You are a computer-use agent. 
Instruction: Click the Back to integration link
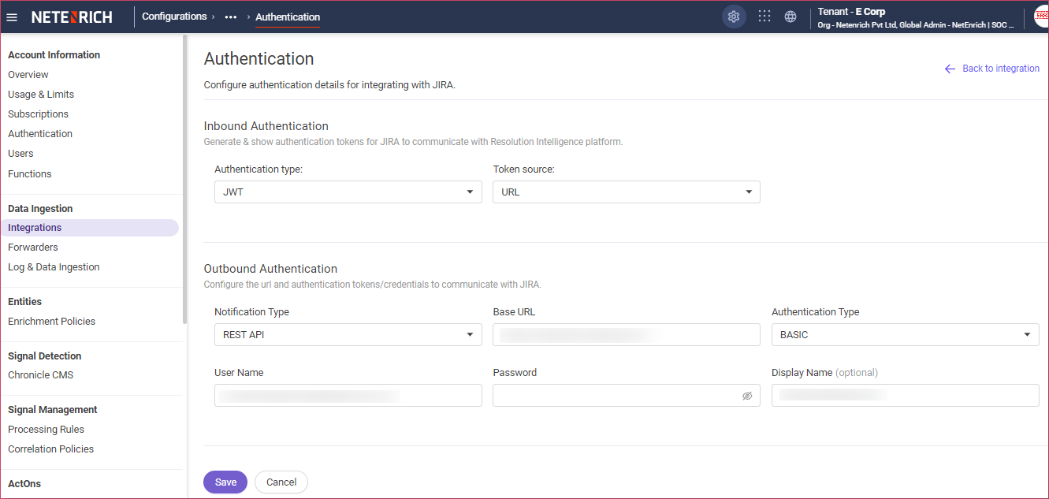pyautogui.click(x=1001, y=69)
